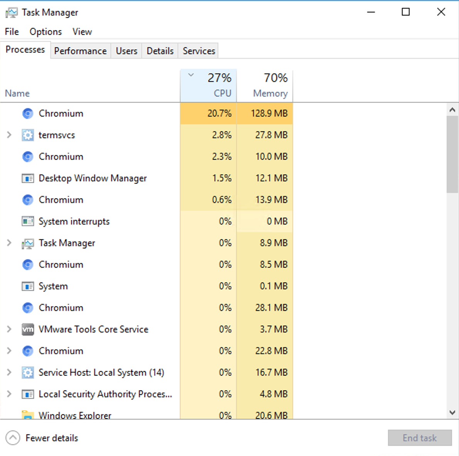Click the System process icon in the 0.1 MB row
459x456 pixels.
pos(28,286)
